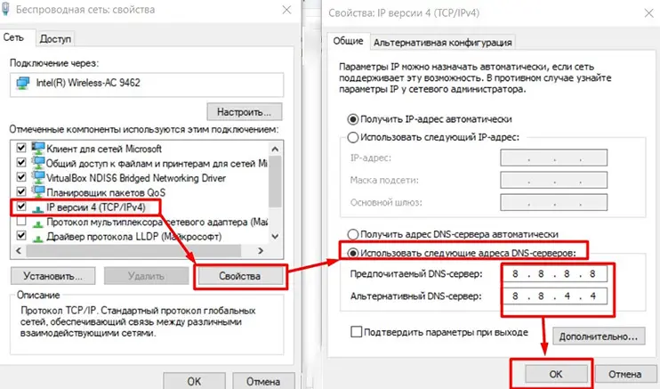Uncheck VirtualBox NDIS6 Bridged Networking Driver checkbox
This screenshot has width=660, height=389.
tap(21, 177)
